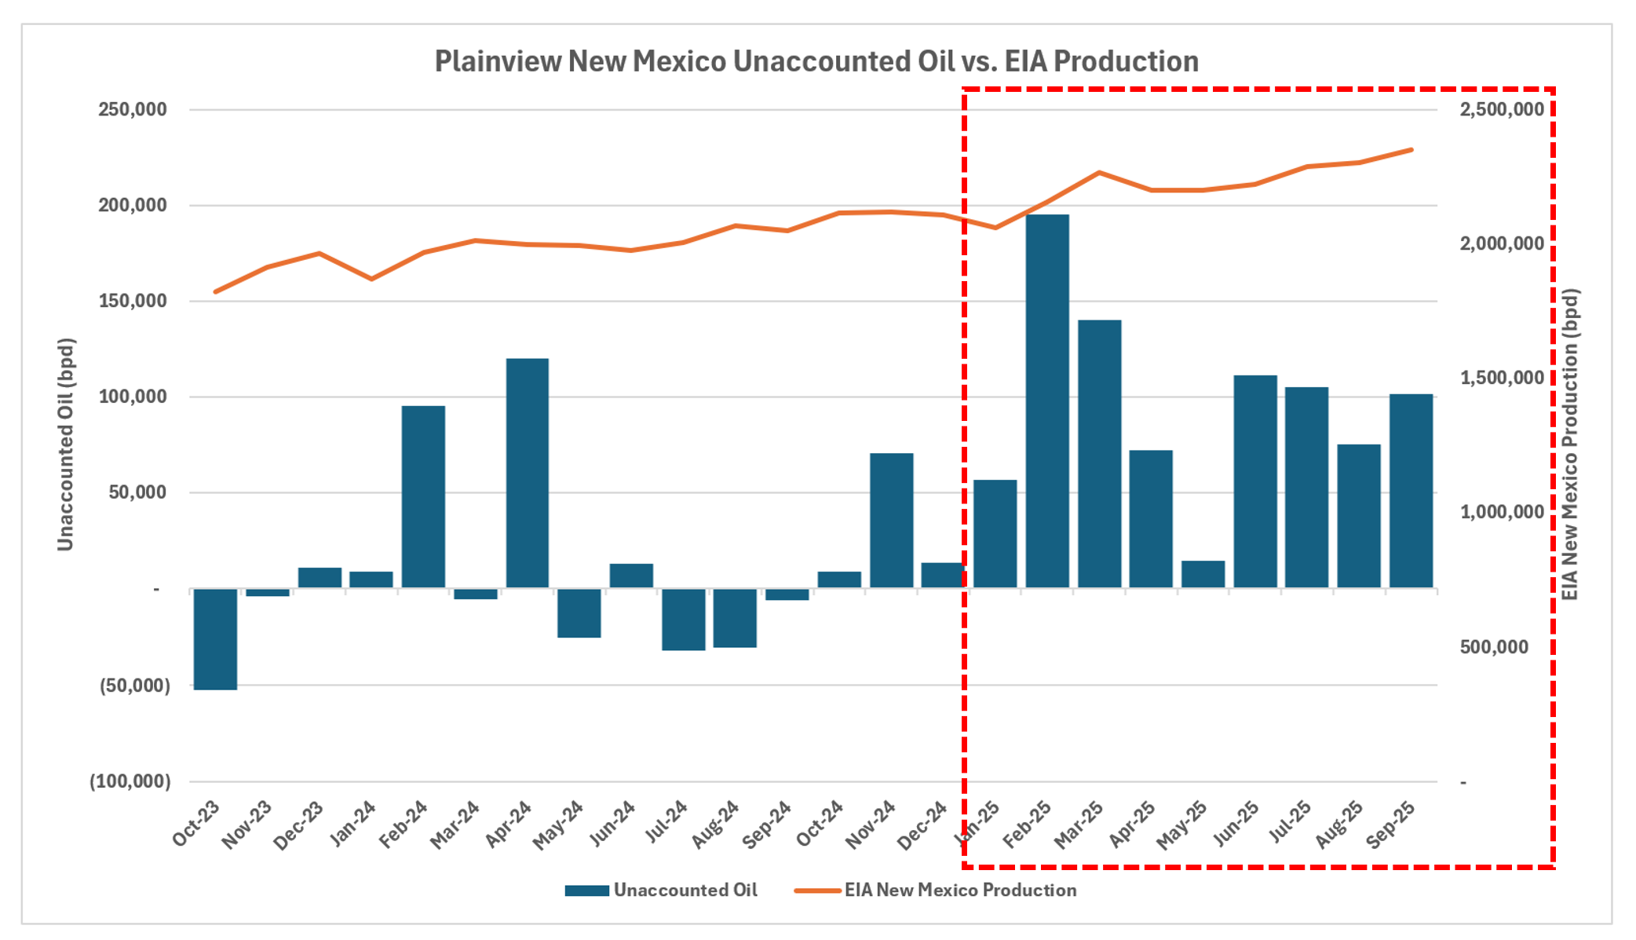Select EIA New Mexico Production legend label
The image size is (1636, 940).
tap(960, 891)
